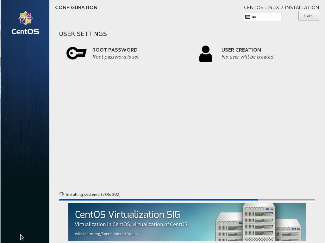
Task: Click the User Creation person icon
Action: pos(206,53)
